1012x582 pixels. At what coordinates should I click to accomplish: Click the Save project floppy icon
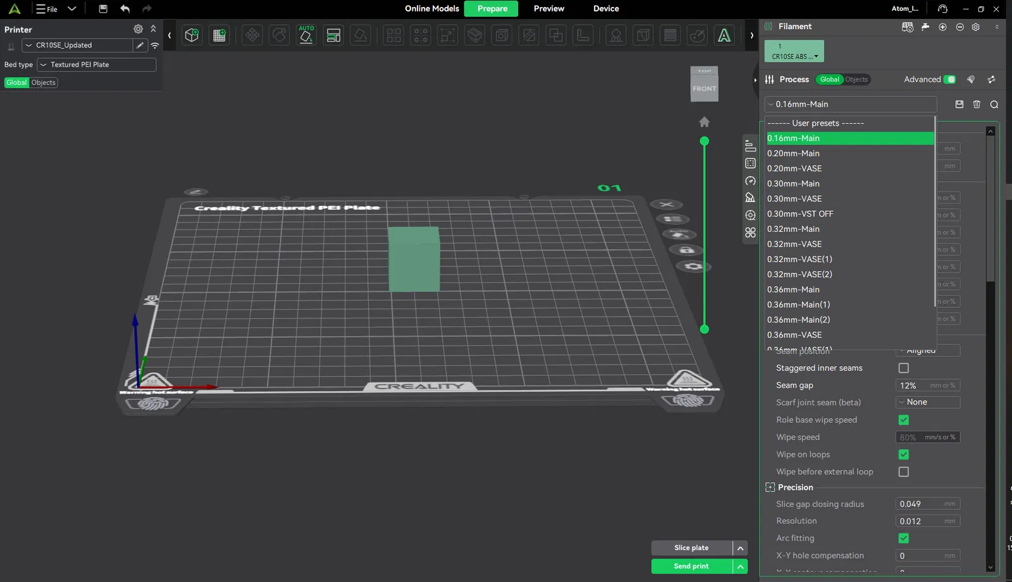(103, 9)
